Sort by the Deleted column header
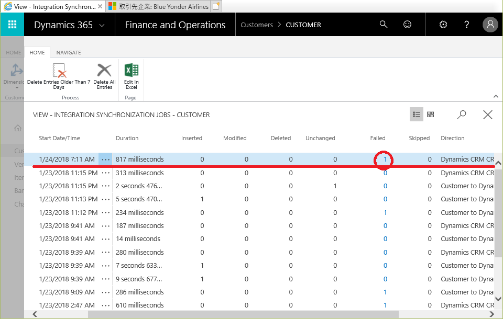The width and height of the screenshot is (503, 319). [x=281, y=138]
